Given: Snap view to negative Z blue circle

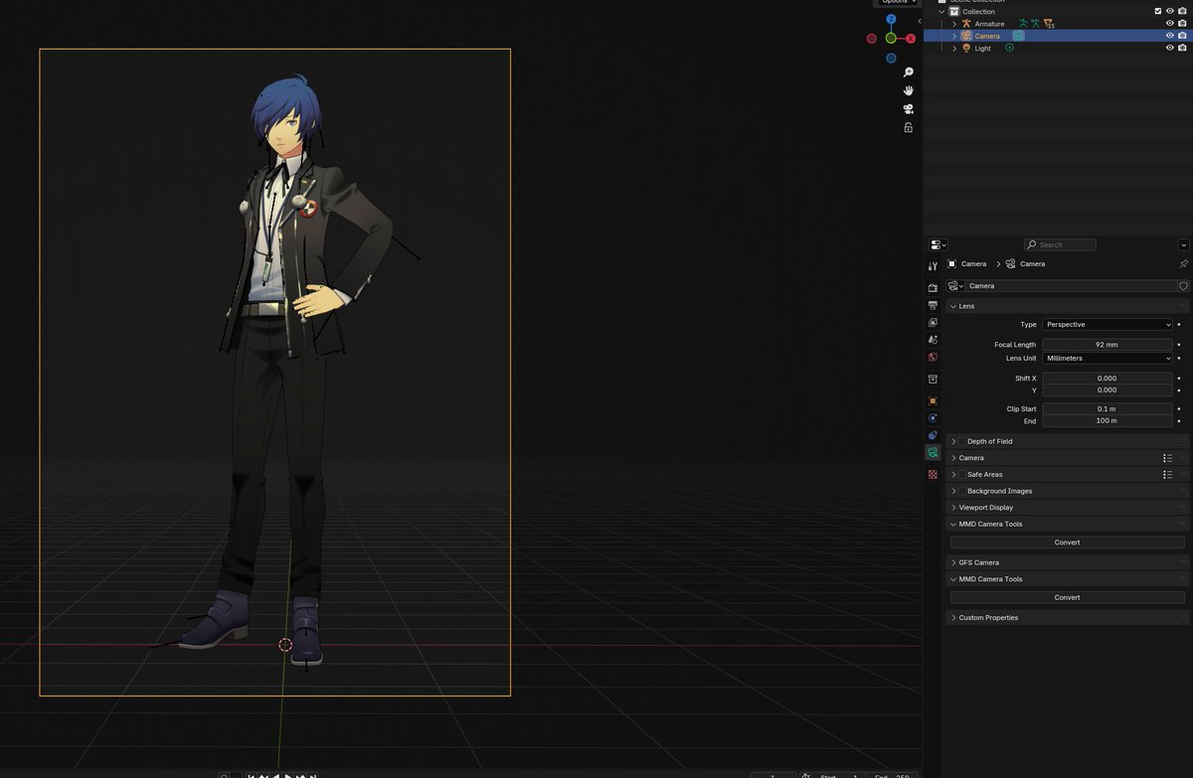Looking at the screenshot, I should tap(891, 58).
